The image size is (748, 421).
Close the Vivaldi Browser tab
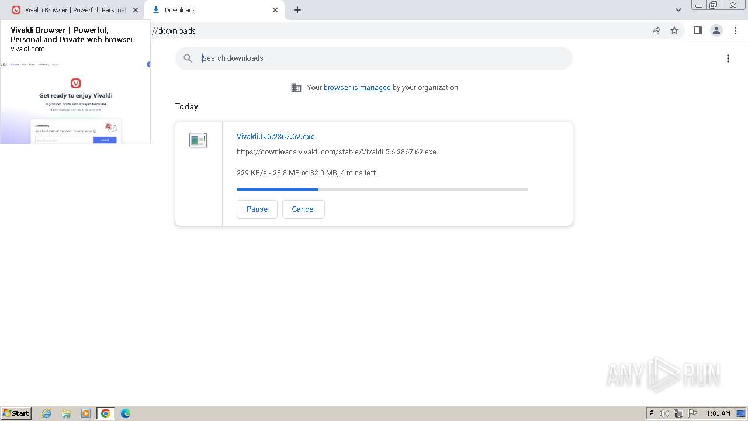136,10
